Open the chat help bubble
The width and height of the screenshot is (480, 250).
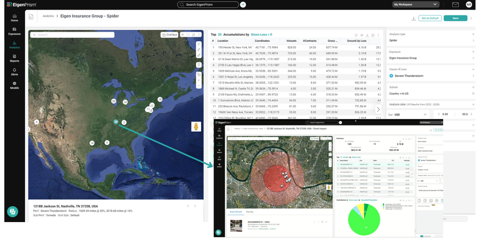pyautogui.click(x=12, y=211)
